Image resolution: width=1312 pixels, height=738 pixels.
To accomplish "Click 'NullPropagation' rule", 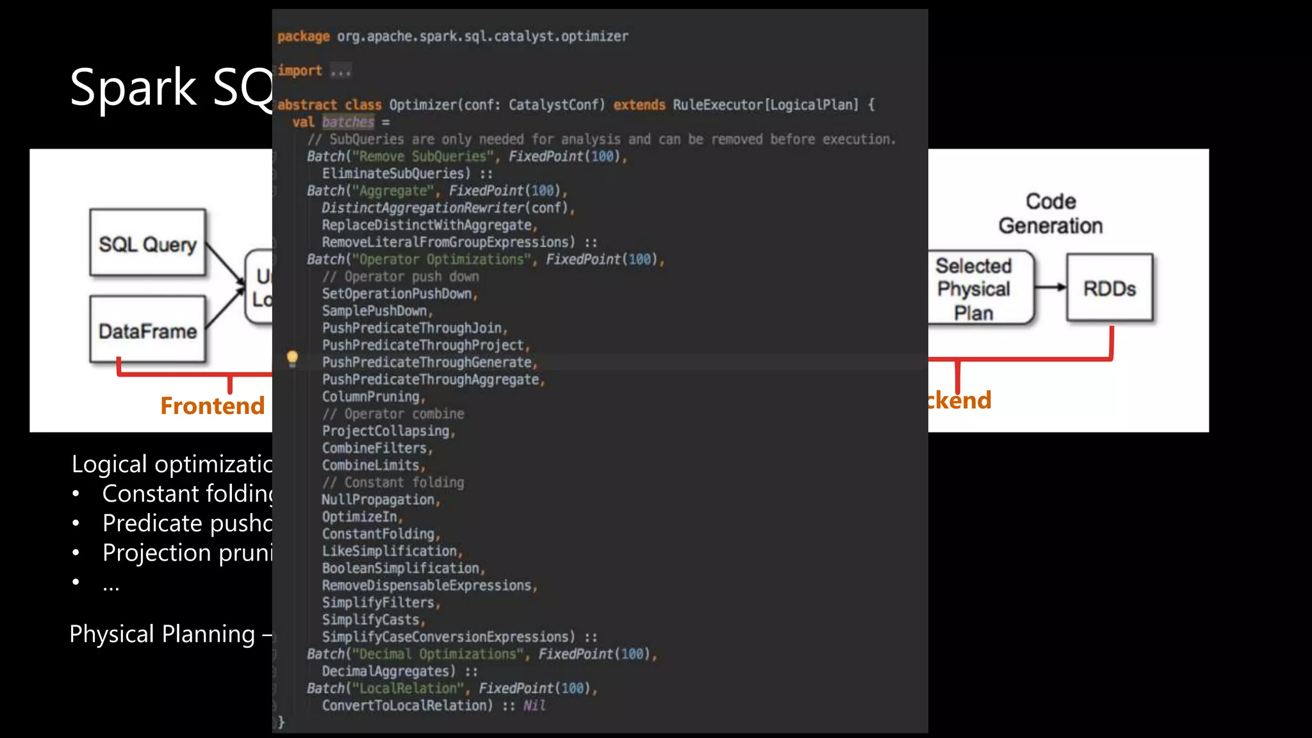I will tap(378, 500).
